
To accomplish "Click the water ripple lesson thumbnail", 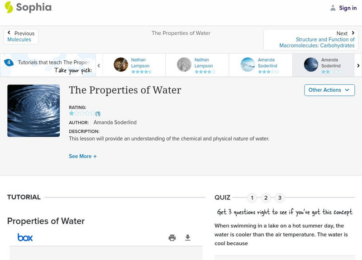I will coord(33,111).
